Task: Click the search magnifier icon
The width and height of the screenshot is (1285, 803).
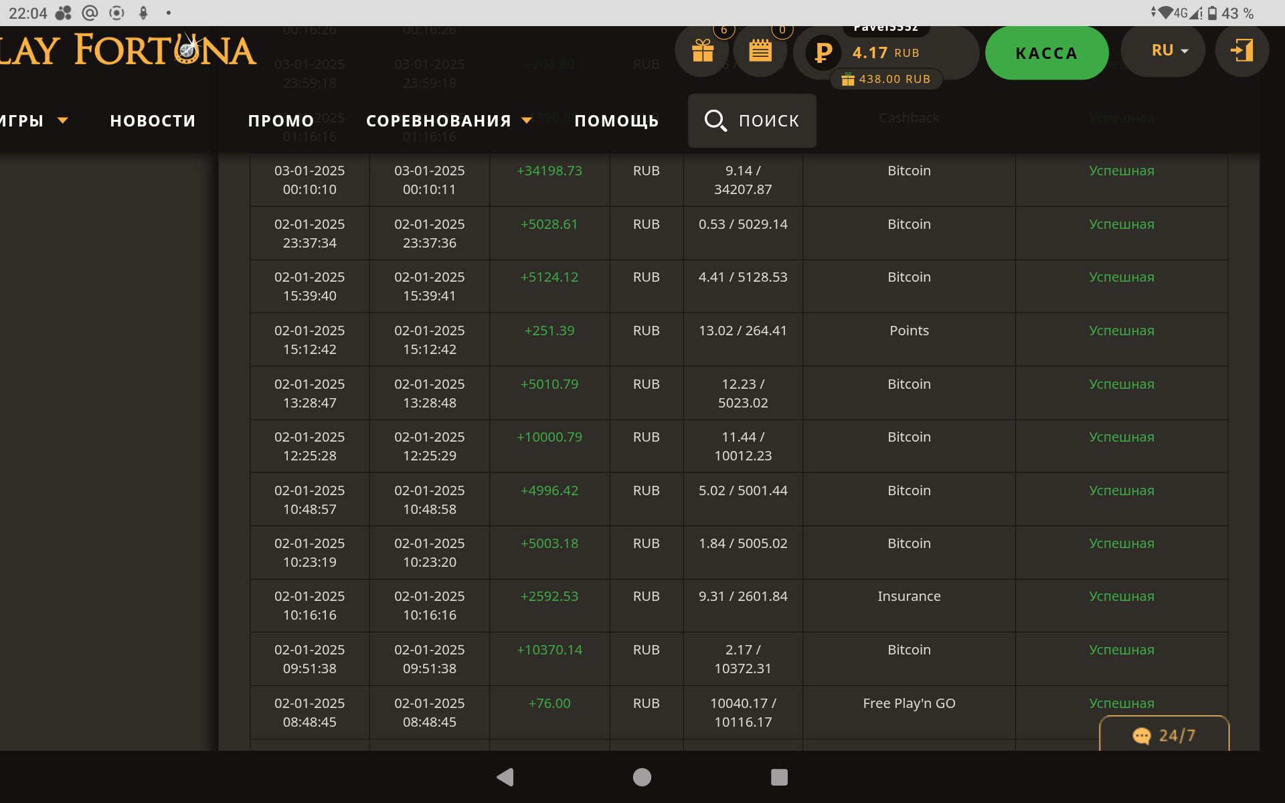Action: tap(715, 120)
